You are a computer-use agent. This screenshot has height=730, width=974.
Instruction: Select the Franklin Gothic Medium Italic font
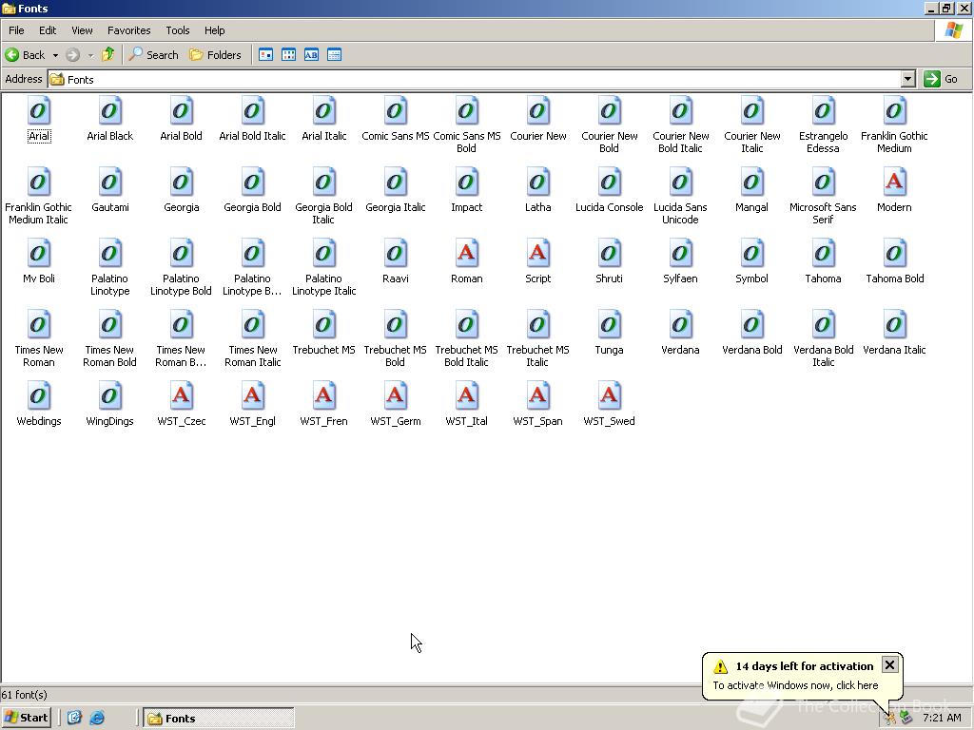pyautogui.click(x=38, y=196)
